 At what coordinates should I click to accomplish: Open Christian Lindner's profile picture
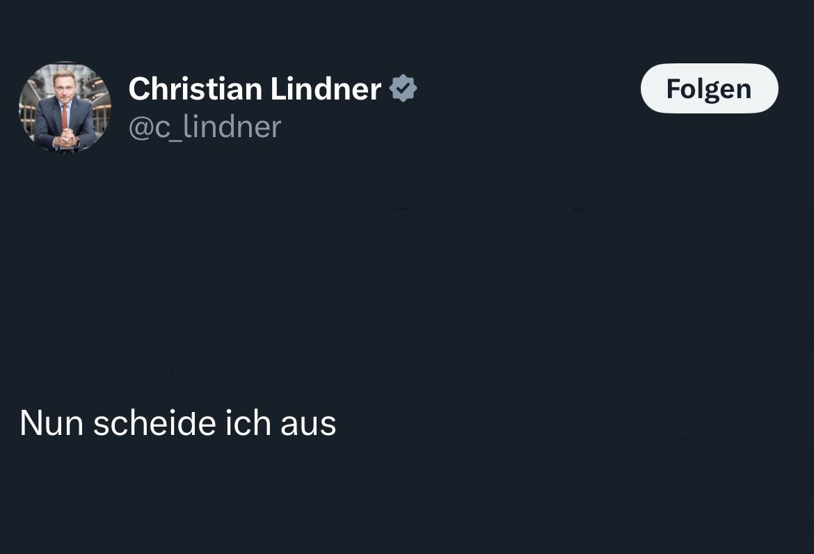pyautogui.click(x=65, y=107)
